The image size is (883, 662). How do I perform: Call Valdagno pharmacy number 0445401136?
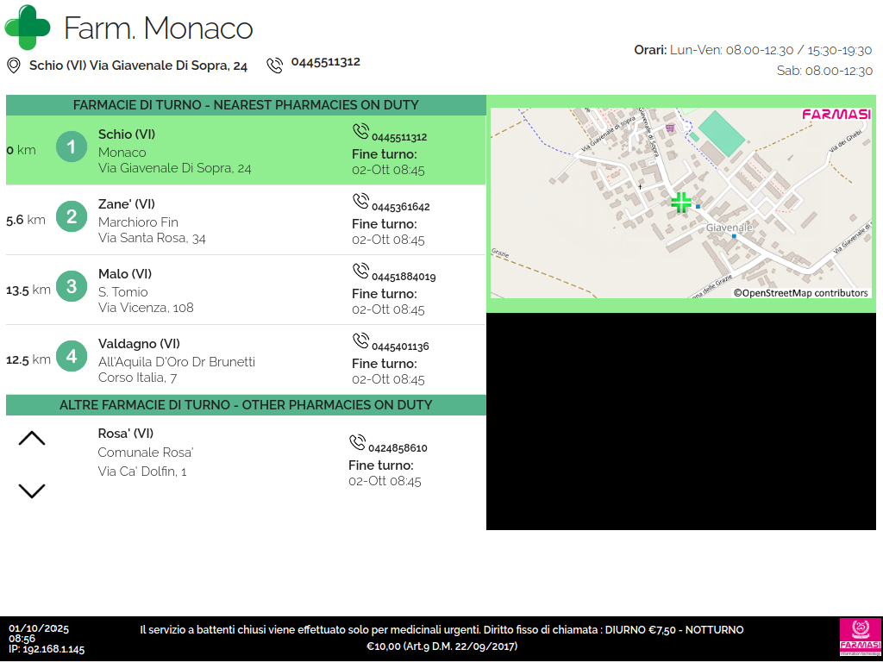400,347
